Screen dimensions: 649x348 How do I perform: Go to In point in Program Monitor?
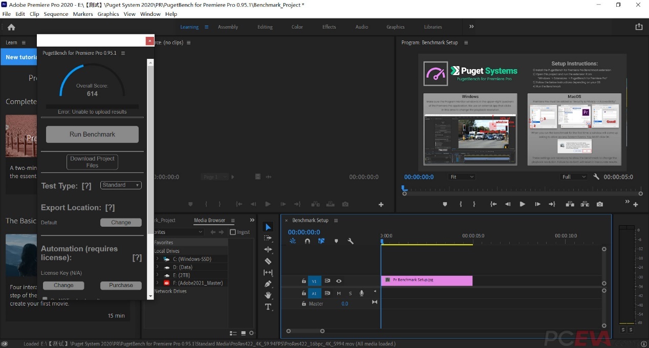[x=493, y=204]
